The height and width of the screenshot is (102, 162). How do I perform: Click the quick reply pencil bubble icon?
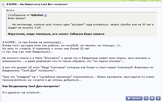[x=152, y=98]
